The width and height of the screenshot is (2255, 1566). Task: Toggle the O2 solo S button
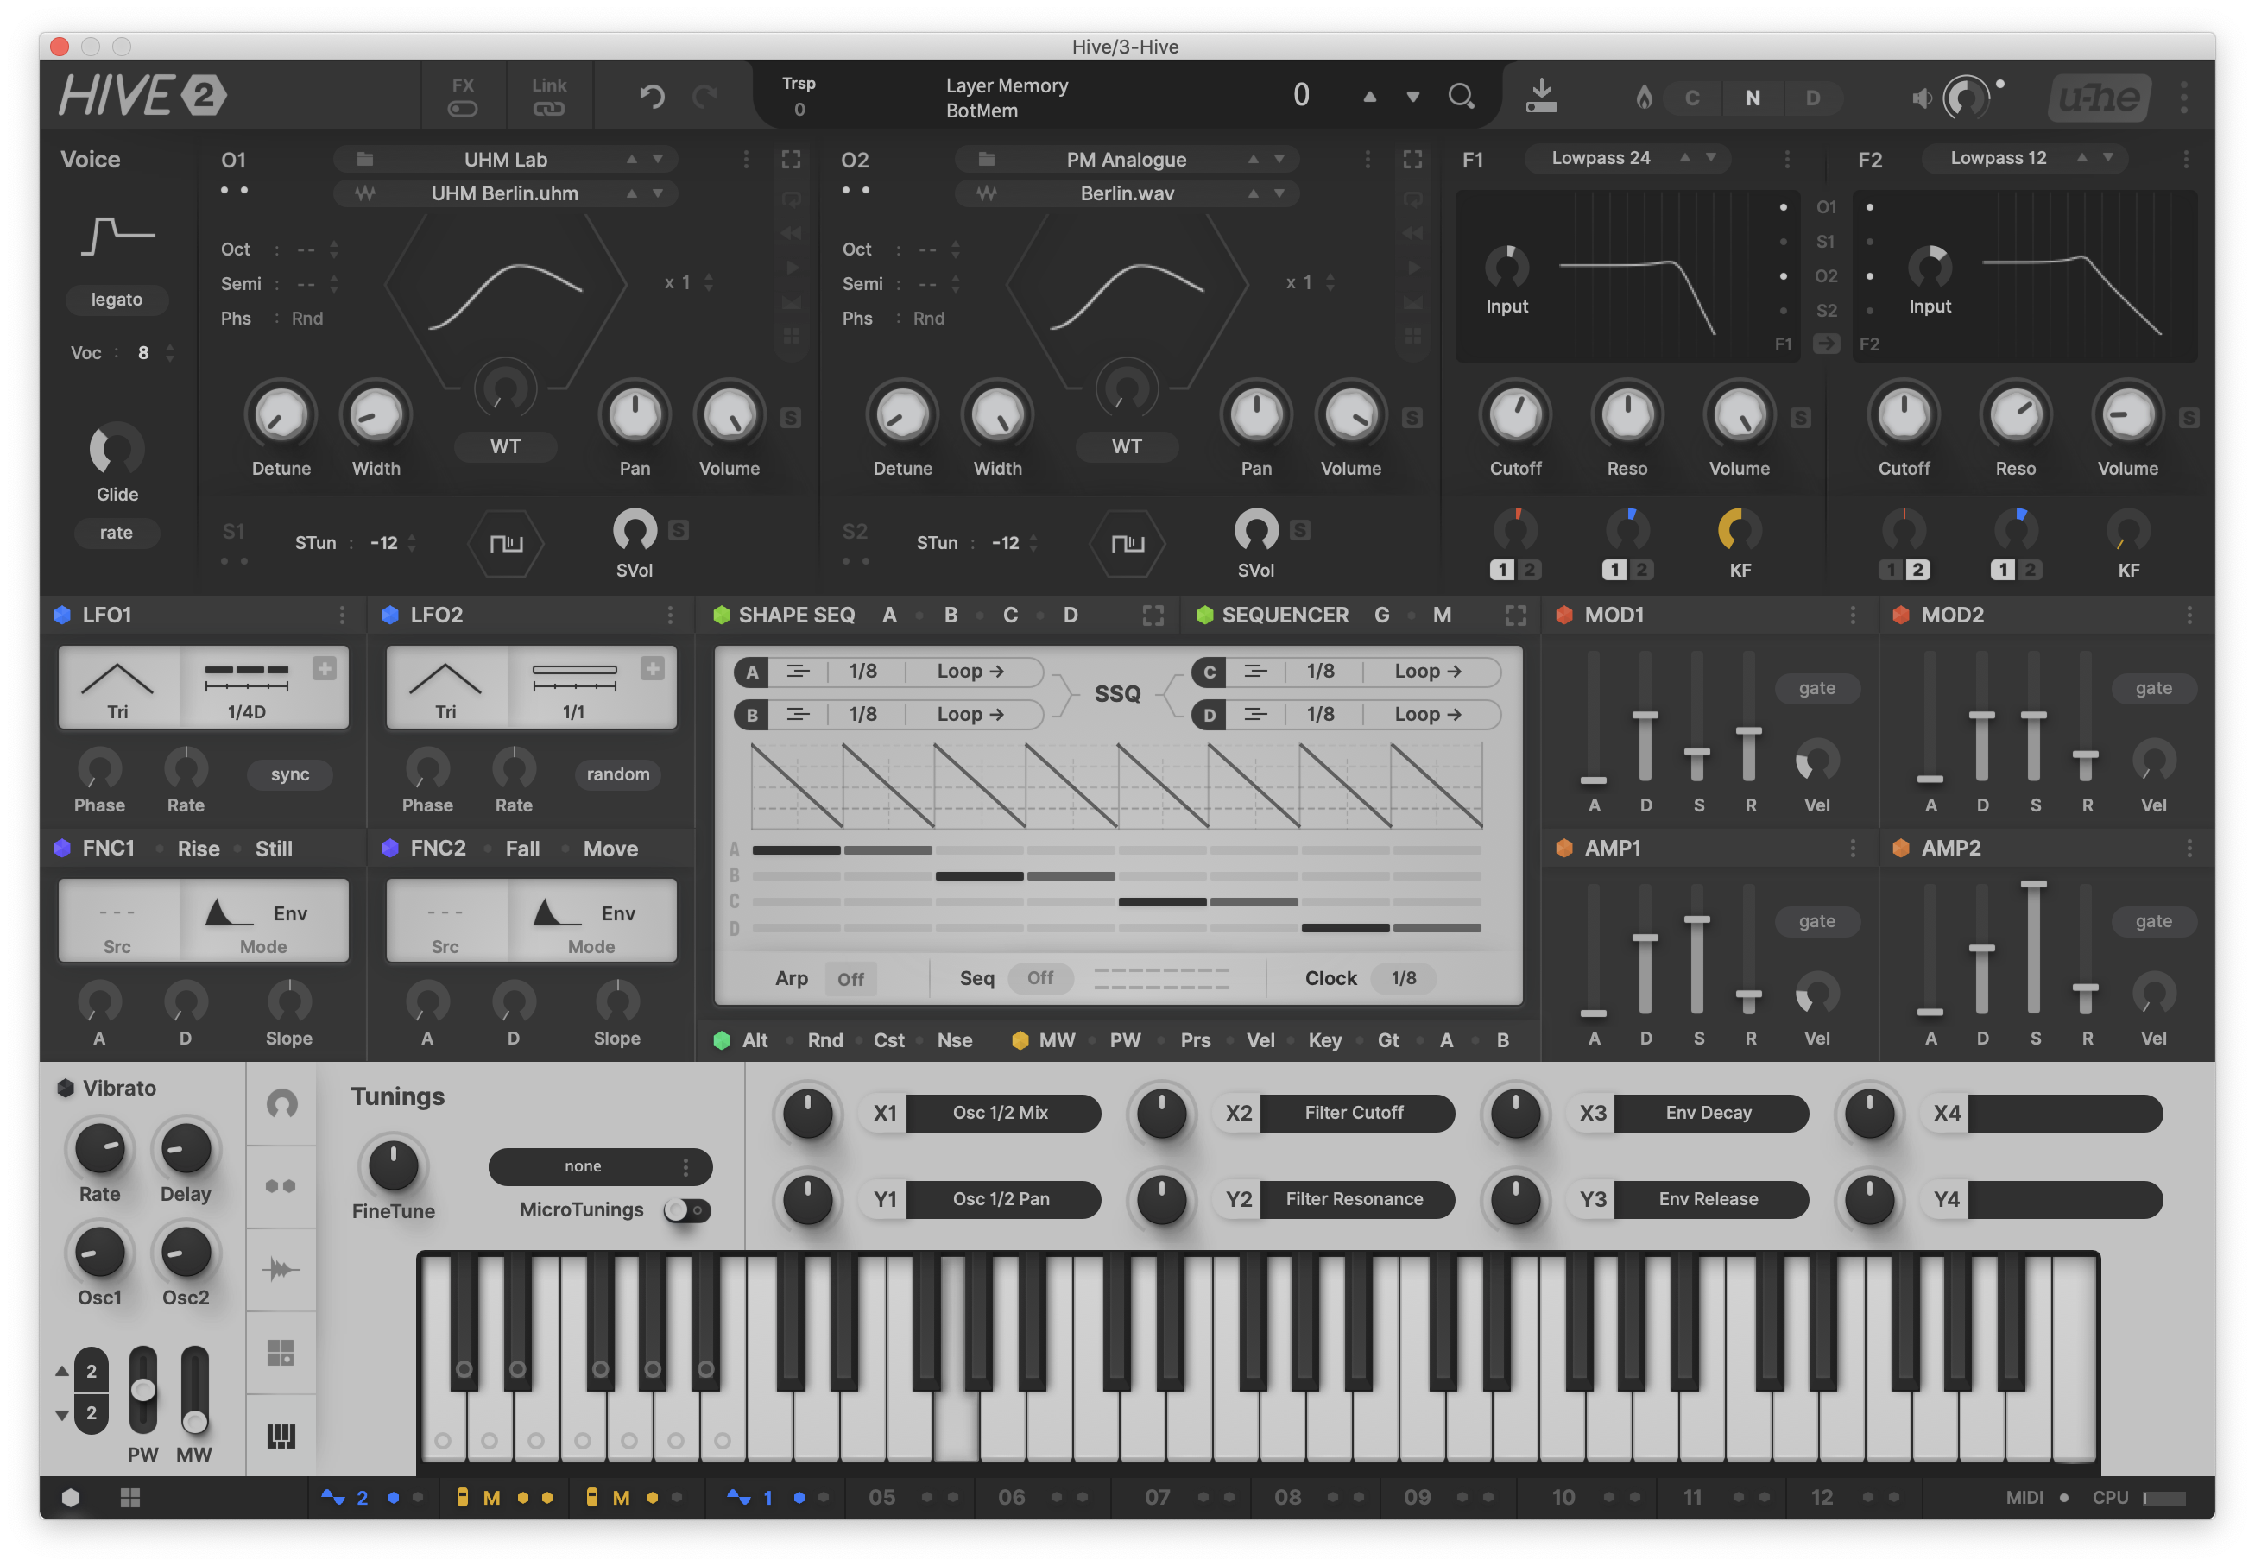point(1412,418)
